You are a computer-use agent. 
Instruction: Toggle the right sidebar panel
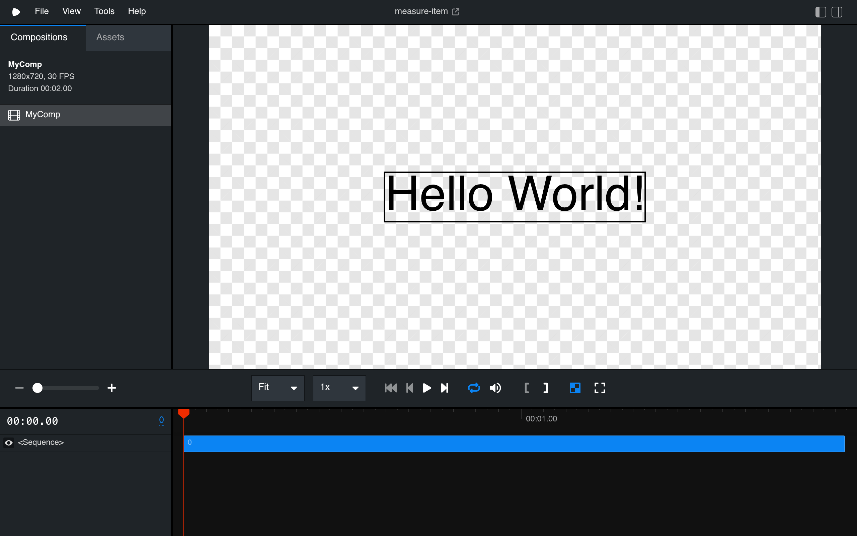point(837,12)
